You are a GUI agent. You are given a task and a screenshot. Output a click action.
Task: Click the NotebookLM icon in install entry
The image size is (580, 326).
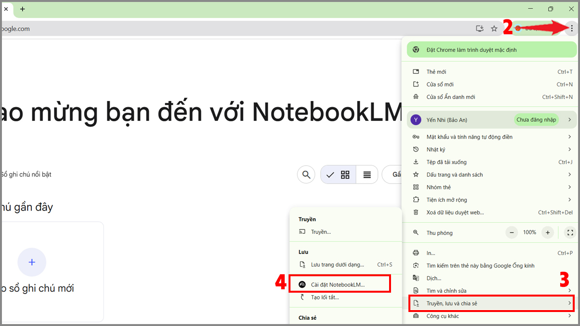pos(302,284)
